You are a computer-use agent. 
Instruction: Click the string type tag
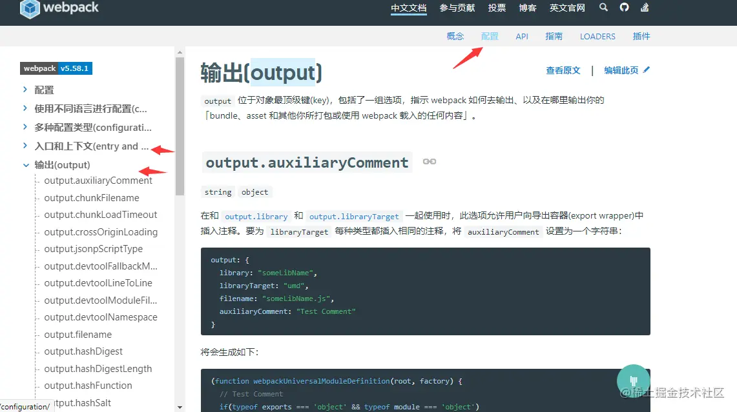pyautogui.click(x=218, y=192)
